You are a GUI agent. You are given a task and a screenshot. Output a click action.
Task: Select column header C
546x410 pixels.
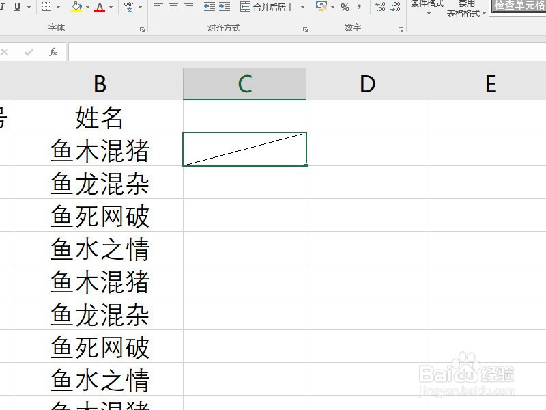[244, 83]
